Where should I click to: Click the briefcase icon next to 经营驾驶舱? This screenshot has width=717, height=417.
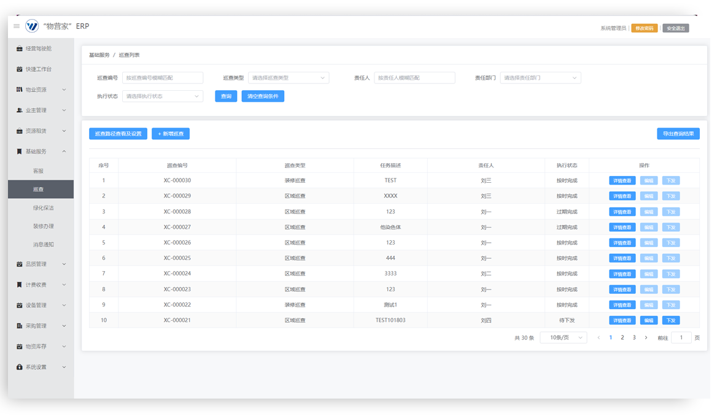coord(20,48)
